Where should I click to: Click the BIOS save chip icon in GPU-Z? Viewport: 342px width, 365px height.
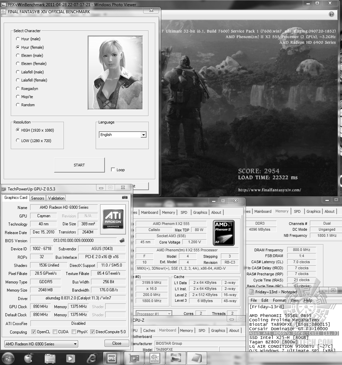122,241
